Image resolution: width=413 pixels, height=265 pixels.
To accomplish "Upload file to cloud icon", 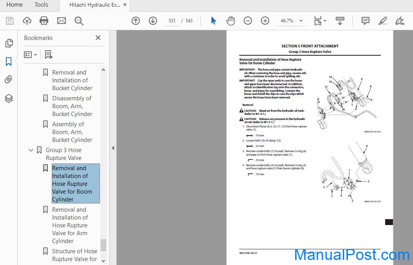I will coord(27,20).
